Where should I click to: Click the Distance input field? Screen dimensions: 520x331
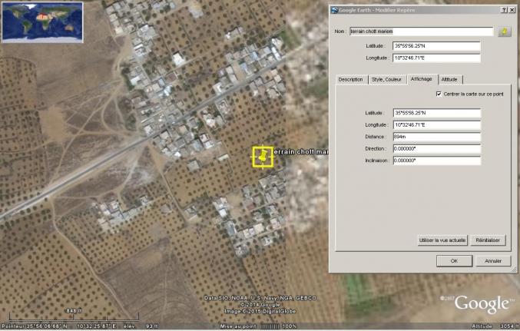point(436,137)
